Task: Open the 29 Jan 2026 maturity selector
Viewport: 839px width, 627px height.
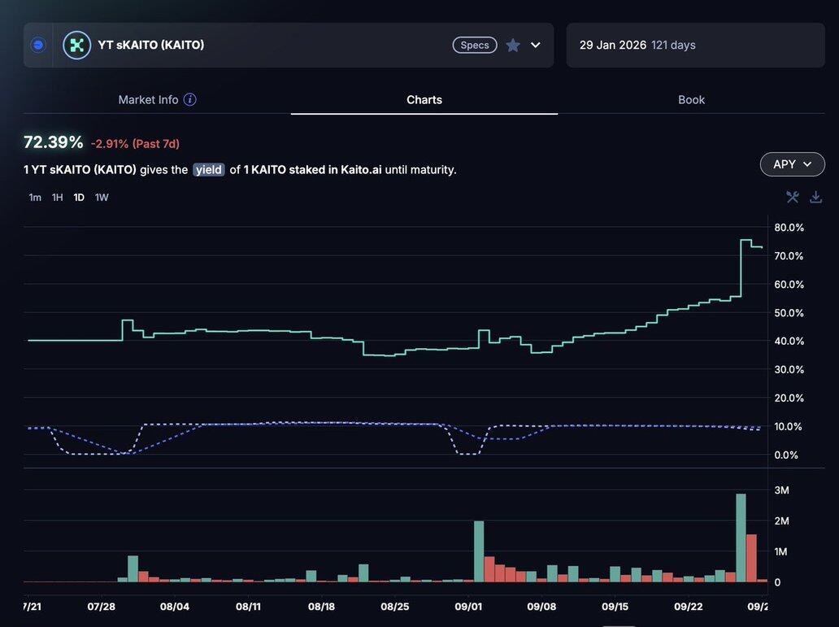Action: click(x=695, y=46)
